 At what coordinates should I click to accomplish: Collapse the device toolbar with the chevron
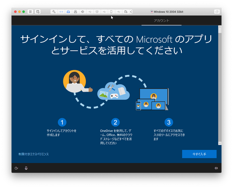(x=131, y=12)
